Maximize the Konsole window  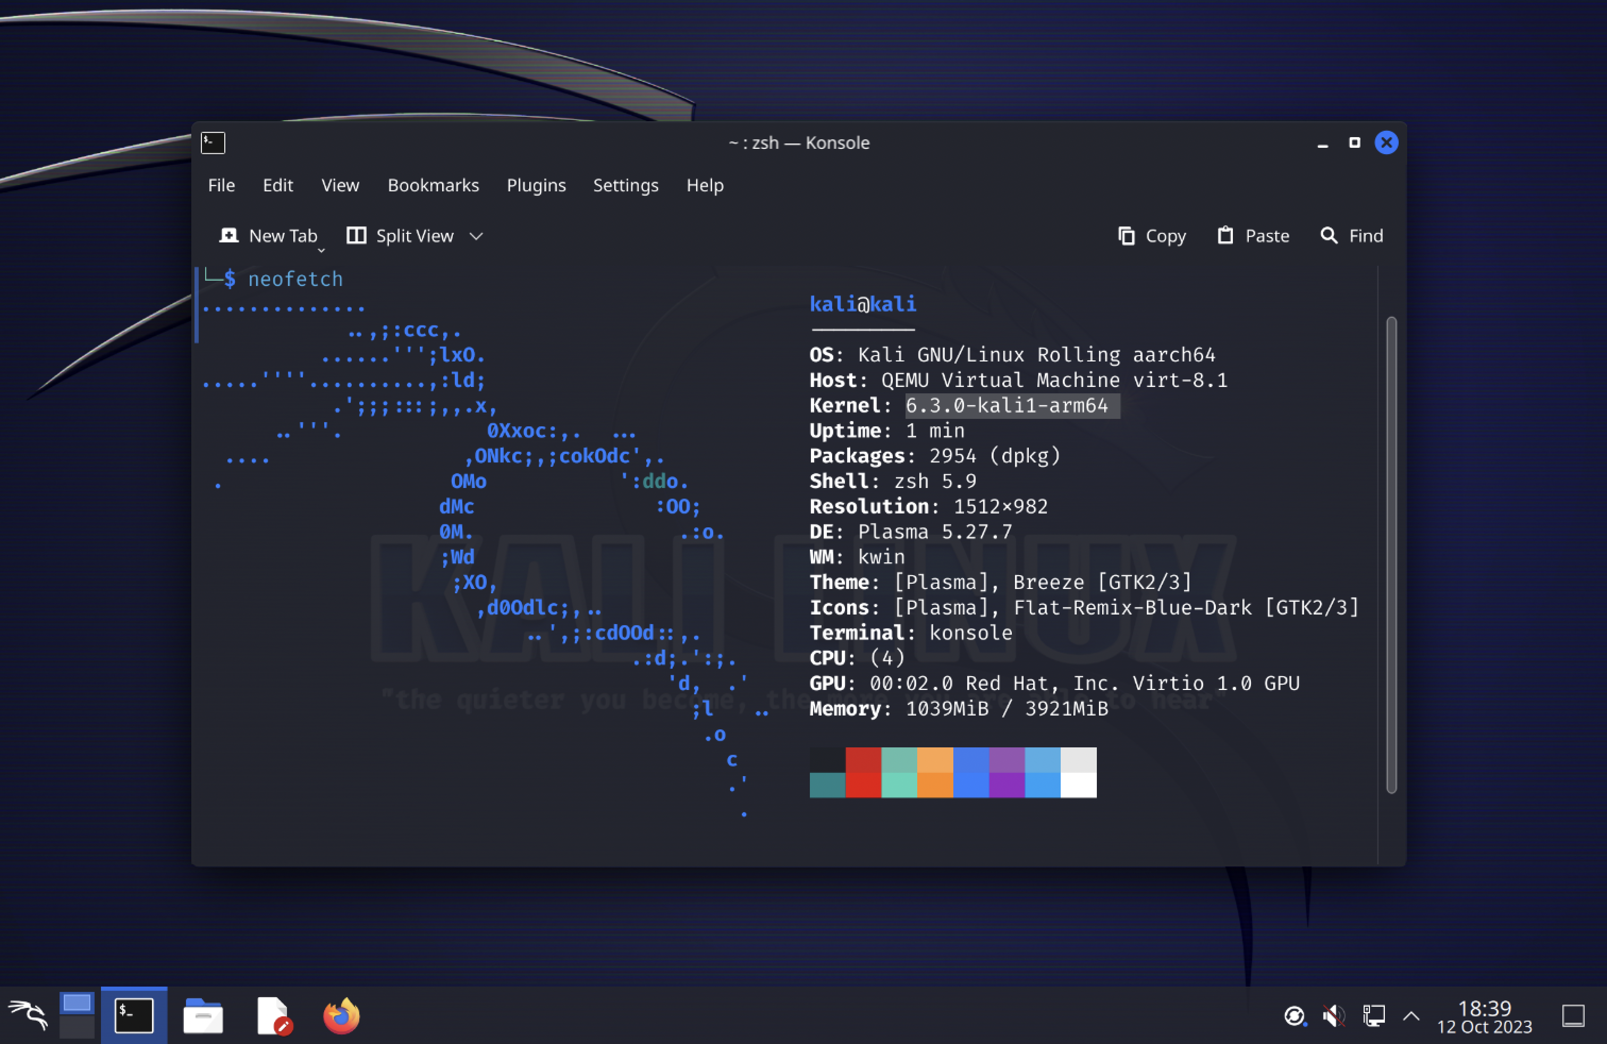pos(1355,142)
